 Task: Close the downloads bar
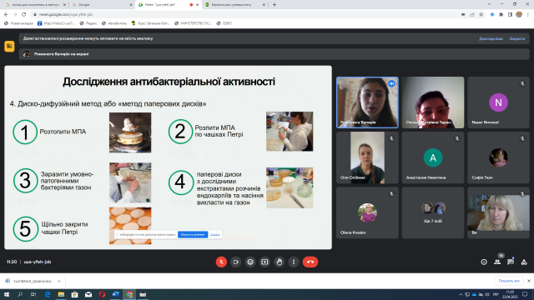(528, 281)
